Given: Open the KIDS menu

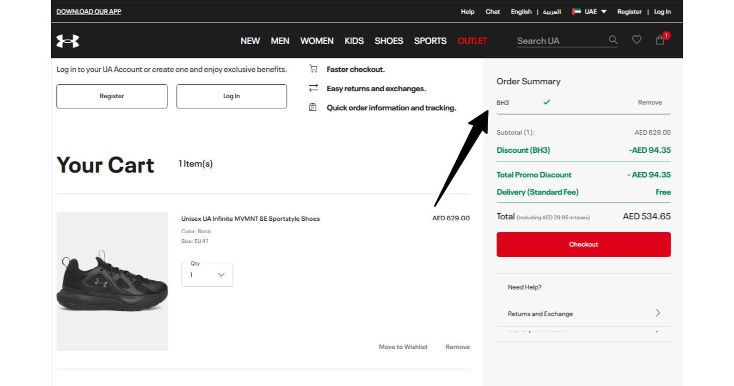Looking at the screenshot, I should (x=354, y=41).
